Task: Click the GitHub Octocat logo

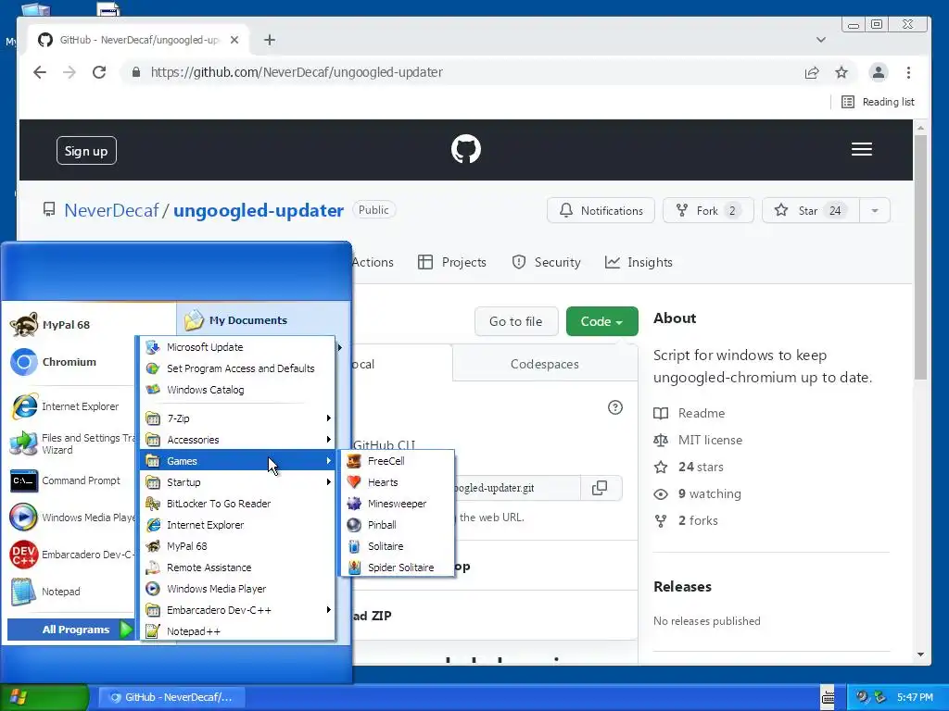Action: pos(466,149)
